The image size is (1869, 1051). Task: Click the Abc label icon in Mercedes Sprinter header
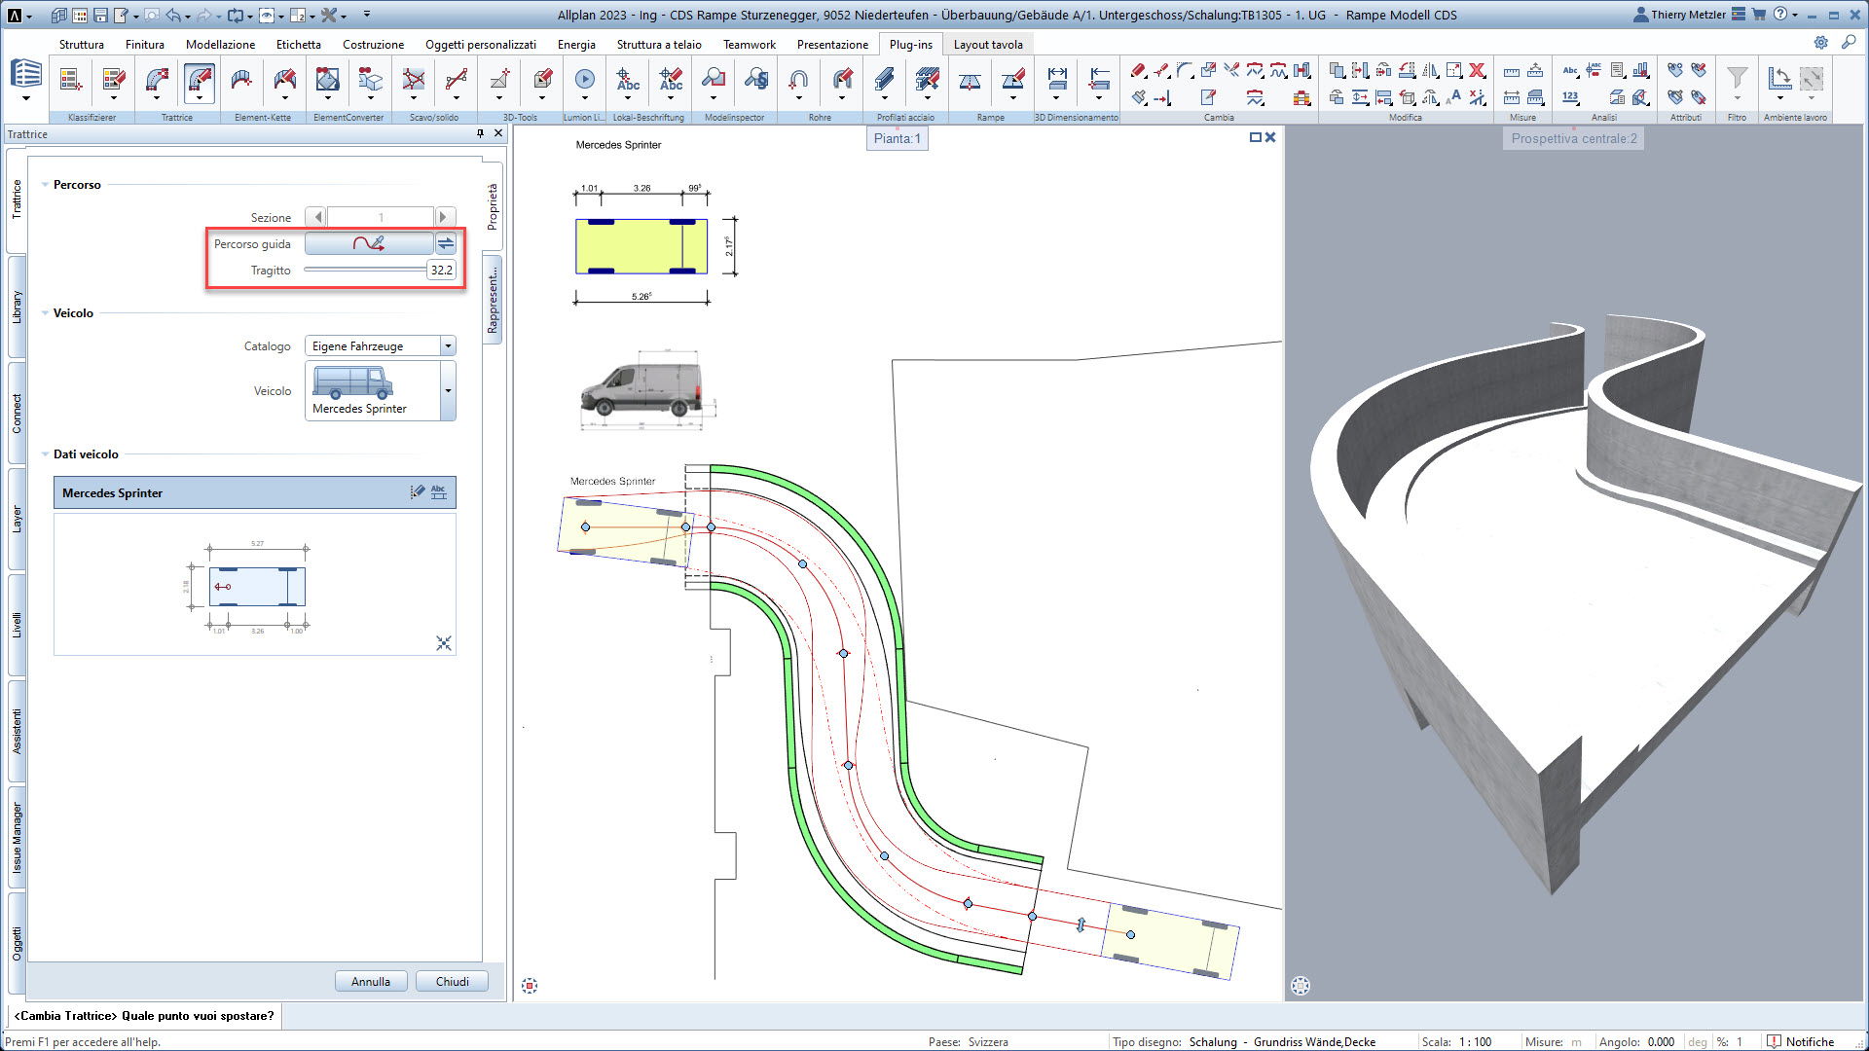pyautogui.click(x=439, y=492)
